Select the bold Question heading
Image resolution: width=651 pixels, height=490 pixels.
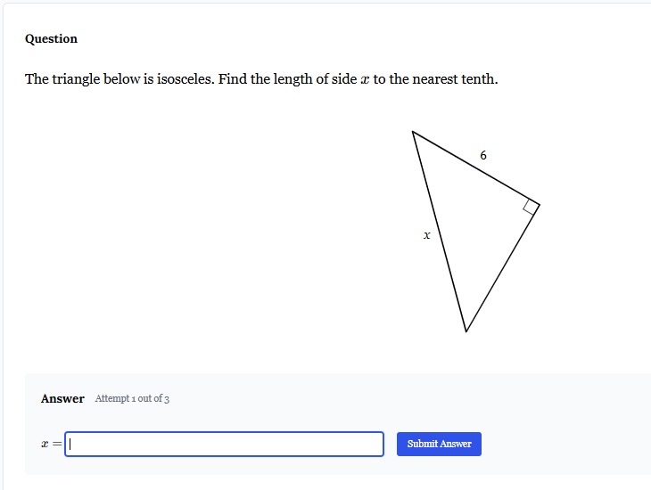click(x=51, y=38)
